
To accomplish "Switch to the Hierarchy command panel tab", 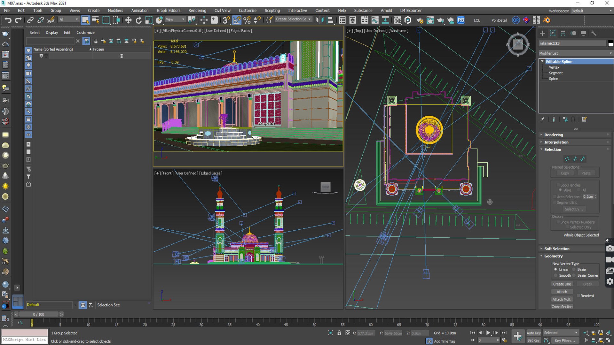I will (x=563, y=33).
